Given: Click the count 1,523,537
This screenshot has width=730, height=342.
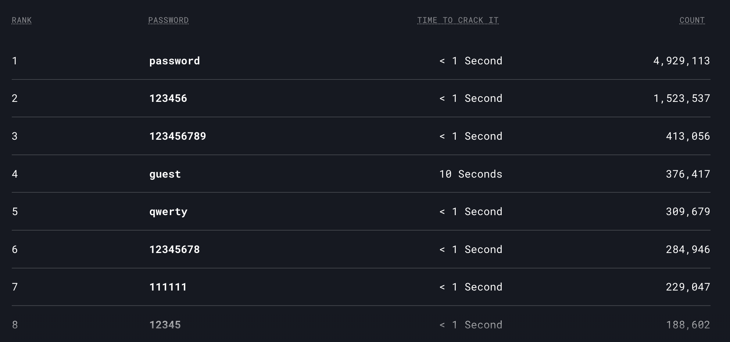Looking at the screenshot, I should pos(681,99).
